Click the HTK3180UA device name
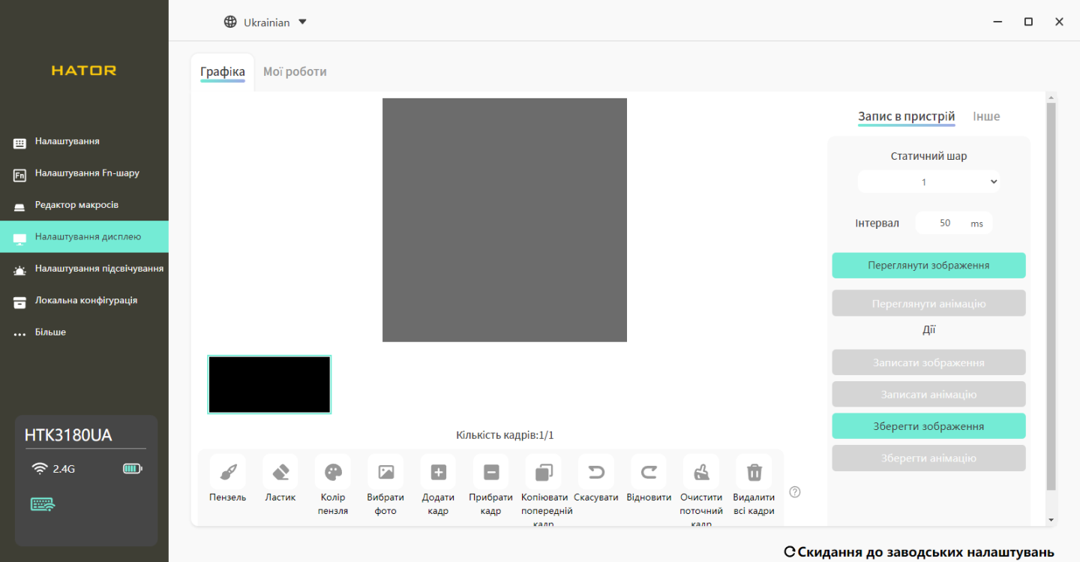The height and width of the screenshot is (562, 1080). (x=68, y=436)
